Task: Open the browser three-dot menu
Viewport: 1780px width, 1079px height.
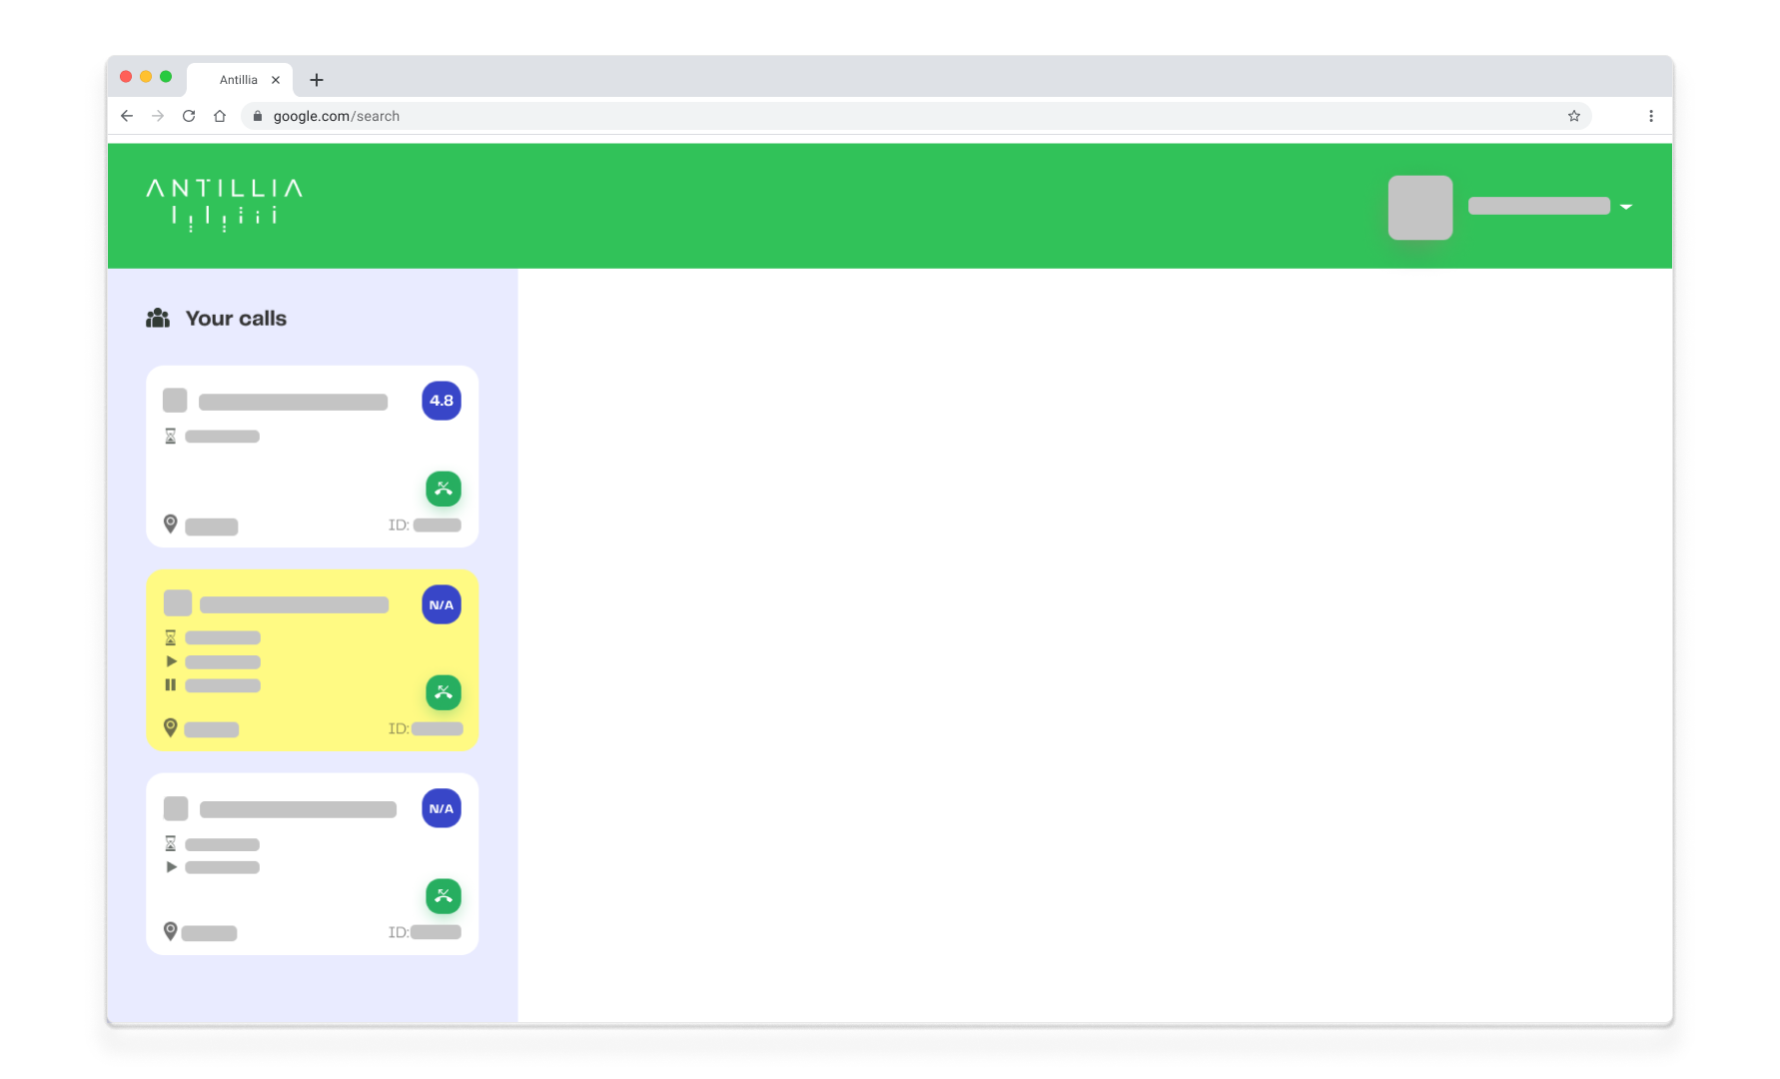Action: [x=1651, y=116]
